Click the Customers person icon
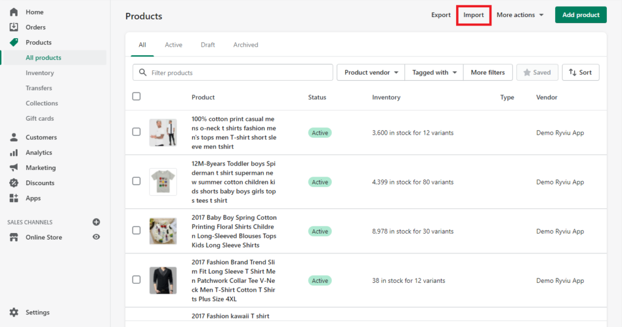622x327 pixels. [x=14, y=137]
